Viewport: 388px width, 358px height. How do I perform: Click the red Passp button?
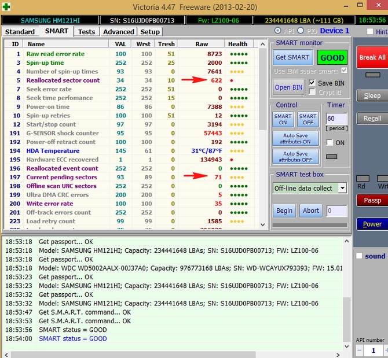(x=371, y=200)
